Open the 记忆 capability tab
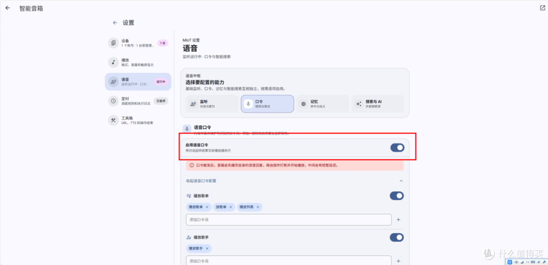This screenshot has height=265, width=548. 323,104
